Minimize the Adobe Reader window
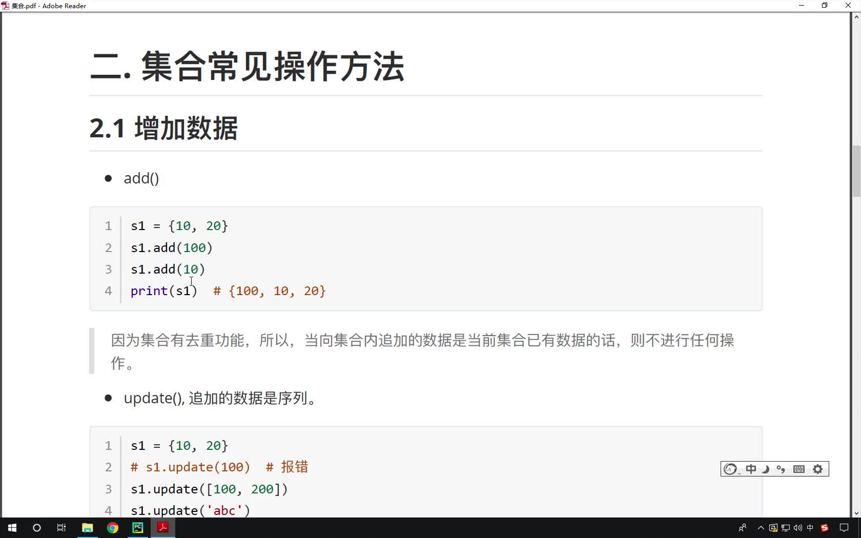The width and height of the screenshot is (861, 538). 802,6
